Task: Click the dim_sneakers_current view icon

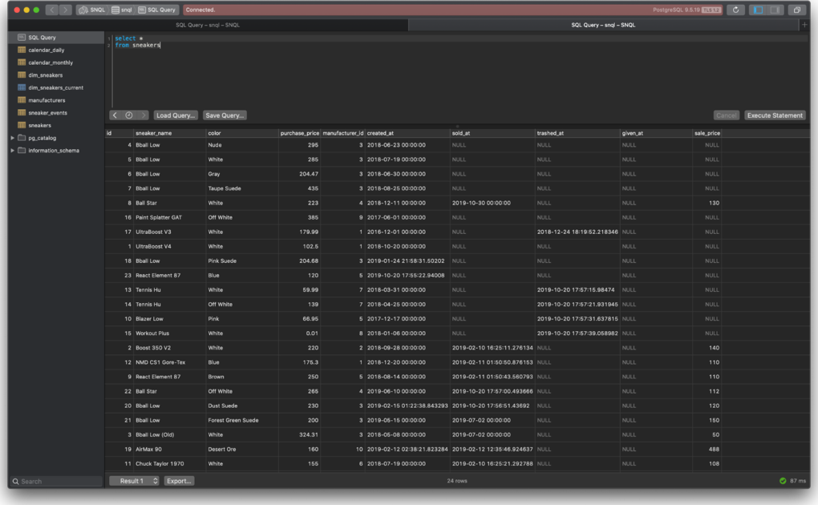Action: [x=22, y=87]
